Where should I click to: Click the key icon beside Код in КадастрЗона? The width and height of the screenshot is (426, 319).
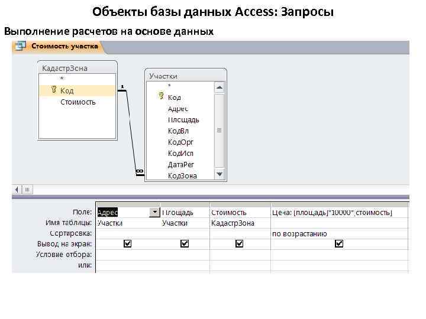pos(54,90)
